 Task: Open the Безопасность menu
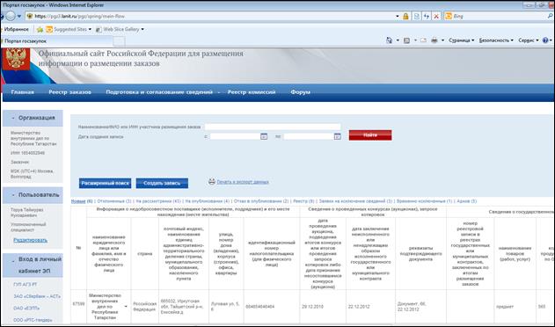point(496,40)
